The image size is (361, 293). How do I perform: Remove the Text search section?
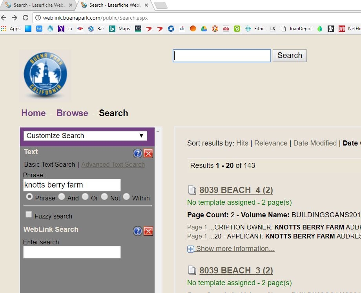[x=148, y=153]
